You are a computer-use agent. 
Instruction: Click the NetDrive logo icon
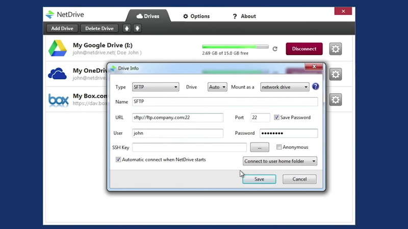pos(49,15)
